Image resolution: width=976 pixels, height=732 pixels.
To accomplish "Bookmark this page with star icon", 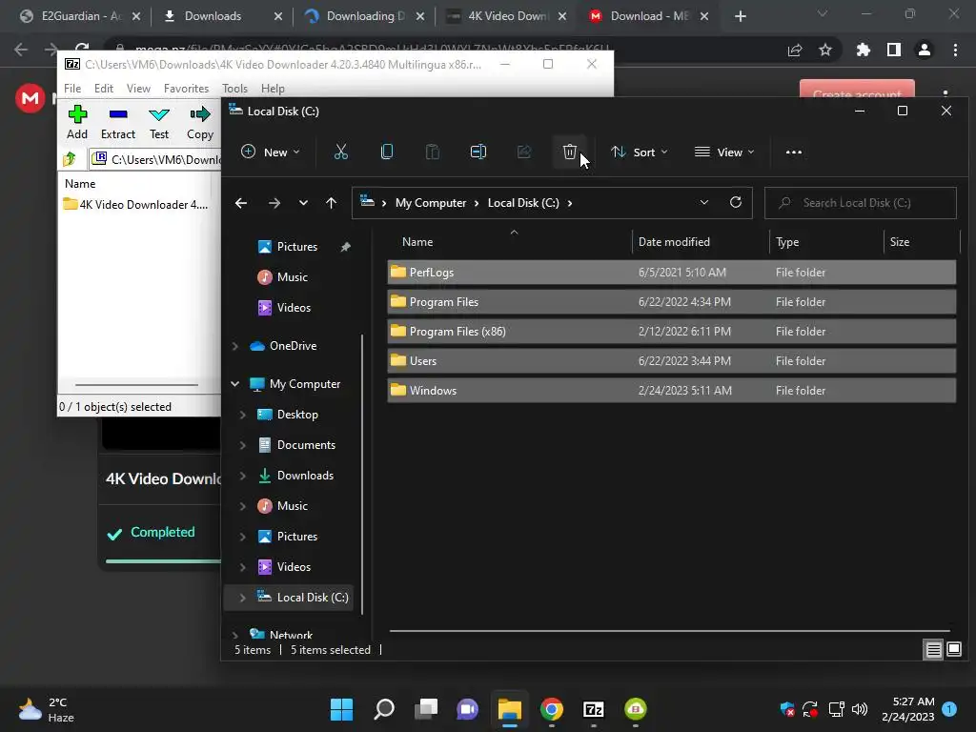I will tap(825, 50).
